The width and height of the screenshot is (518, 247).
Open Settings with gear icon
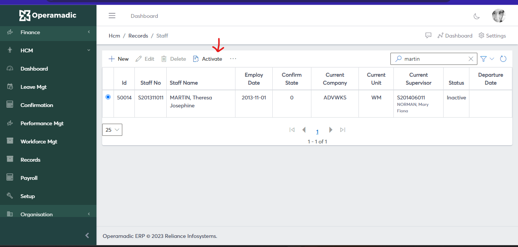tap(492, 36)
